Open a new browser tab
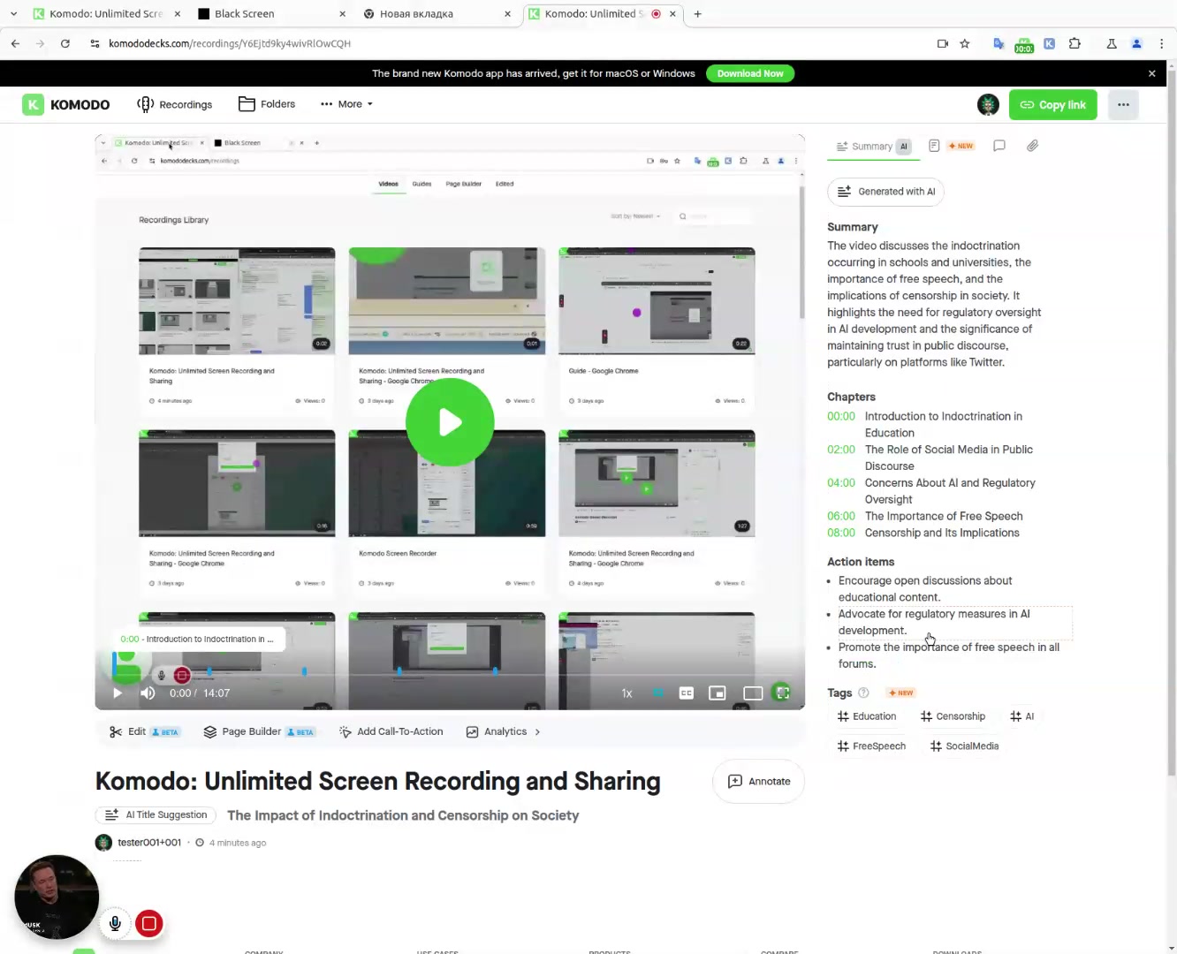The width and height of the screenshot is (1177, 954). coord(698,14)
